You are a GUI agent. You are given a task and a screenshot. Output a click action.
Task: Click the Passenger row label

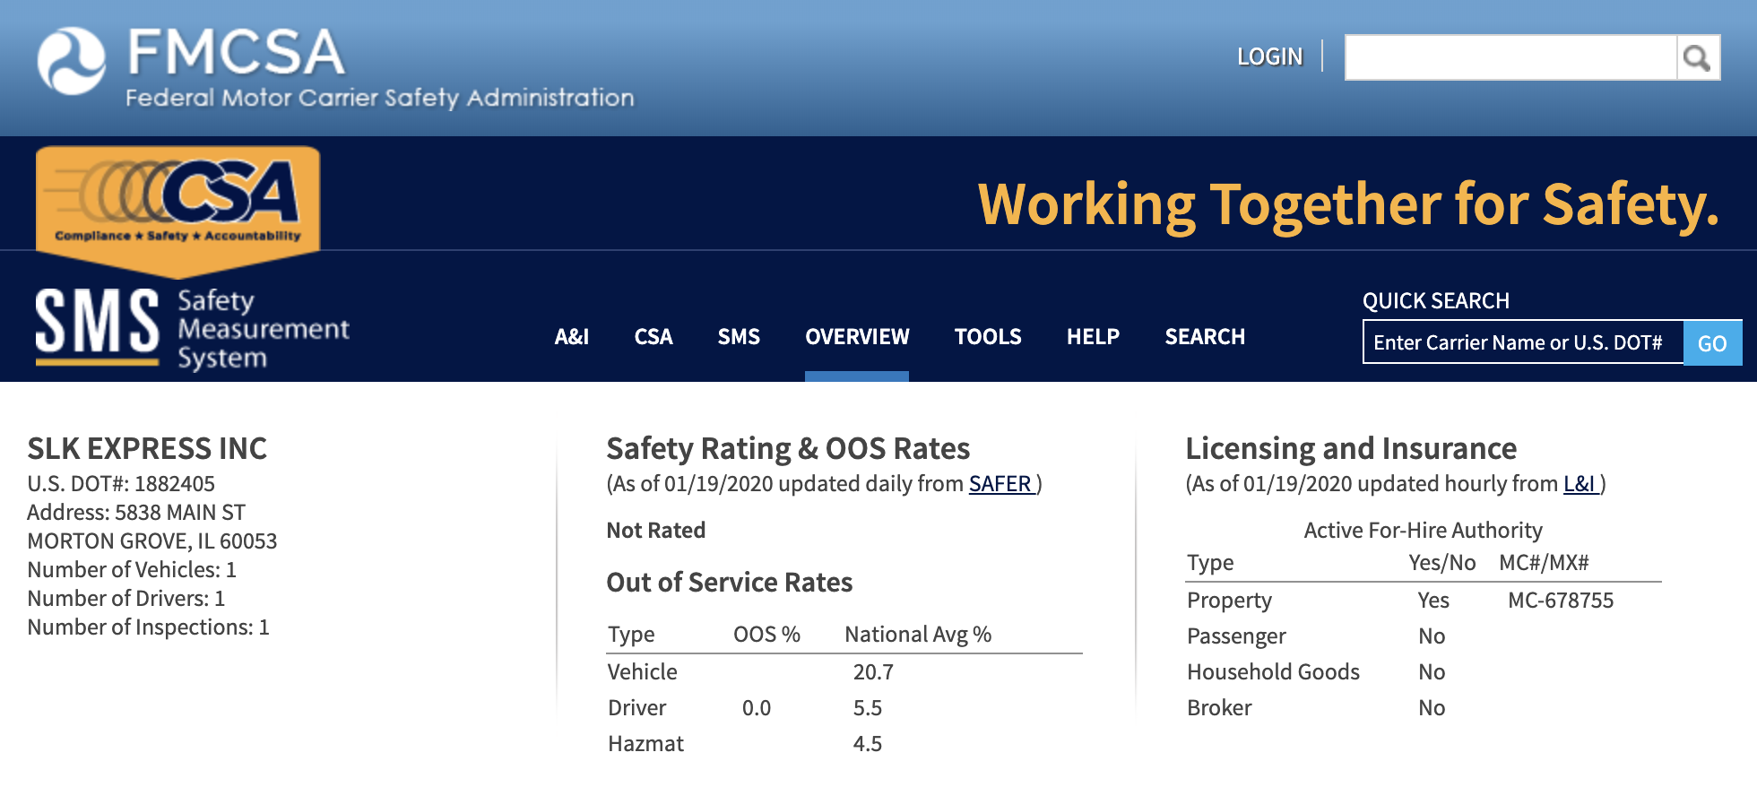click(1236, 636)
